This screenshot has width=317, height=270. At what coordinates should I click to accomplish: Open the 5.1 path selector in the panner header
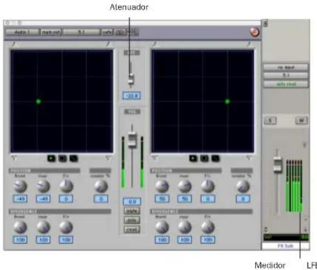tap(82, 32)
